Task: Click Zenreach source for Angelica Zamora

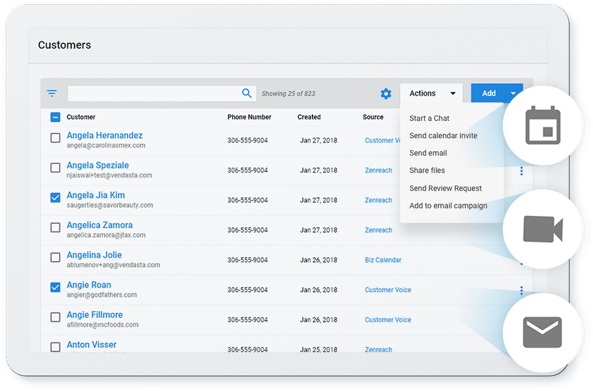Action: click(378, 230)
